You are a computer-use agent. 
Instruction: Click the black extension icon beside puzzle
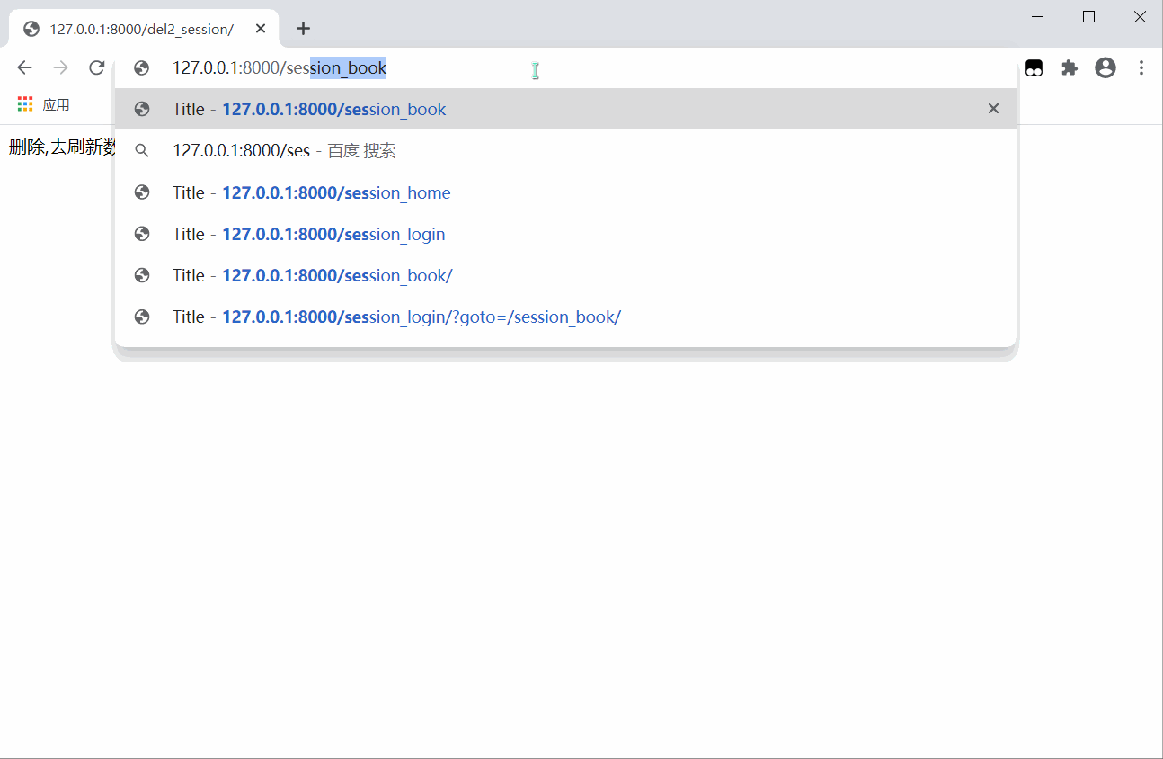[x=1034, y=67]
